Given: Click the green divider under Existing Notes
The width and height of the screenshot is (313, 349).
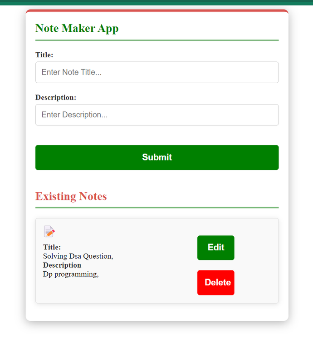Looking at the screenshot, I should pyautogui.click(x=157, y=208).
